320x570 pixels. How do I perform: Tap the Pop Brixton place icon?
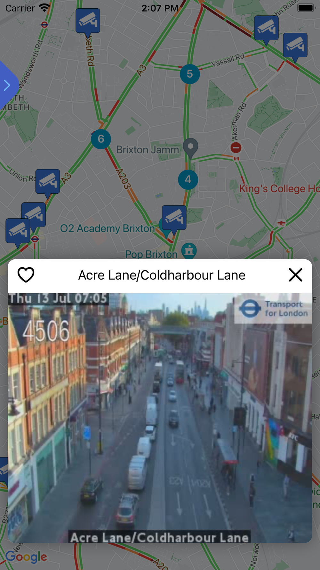[189, 250]
